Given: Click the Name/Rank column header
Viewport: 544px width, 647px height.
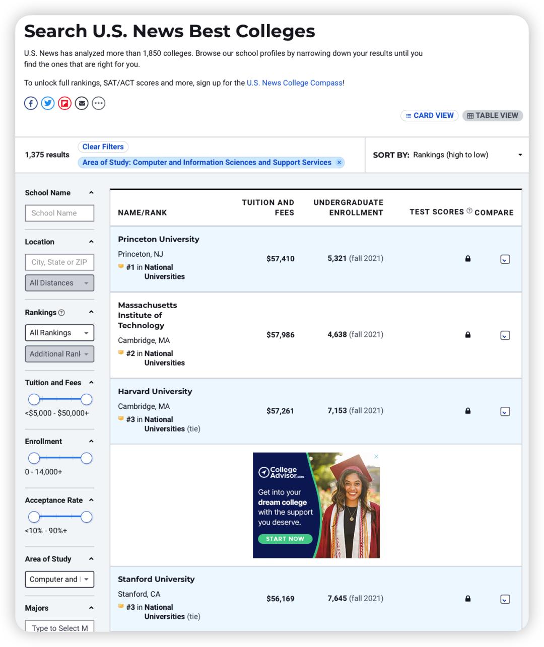Looking at the screenshot, I should pos(143,213).
